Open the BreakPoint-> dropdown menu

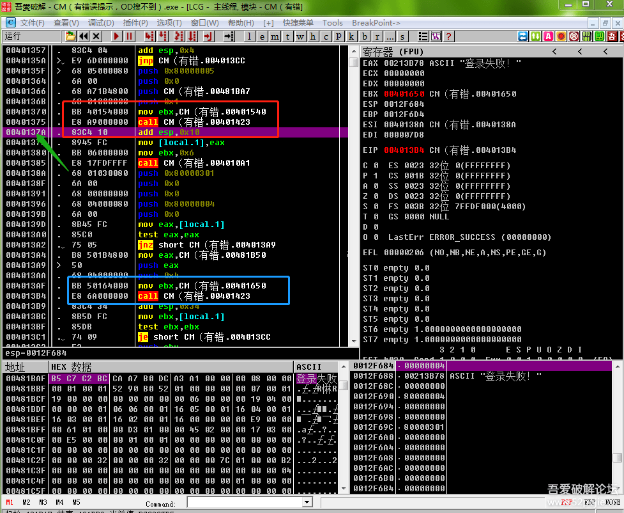[x=376, y=23]
